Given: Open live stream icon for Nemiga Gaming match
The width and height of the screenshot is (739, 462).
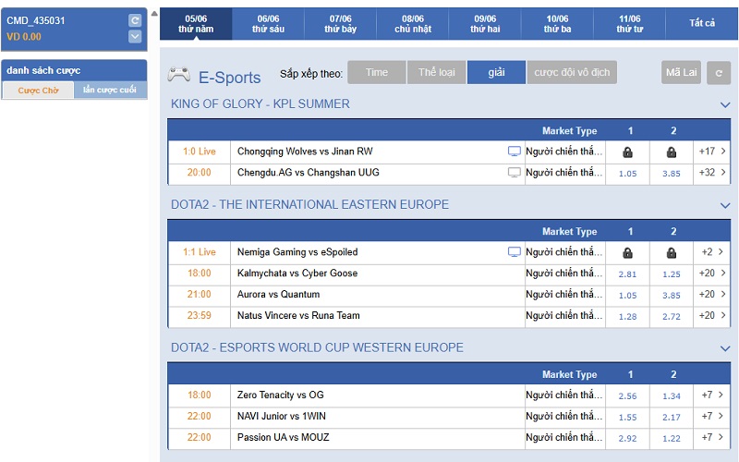Looking at the screenshot, I should pos(515,252).
